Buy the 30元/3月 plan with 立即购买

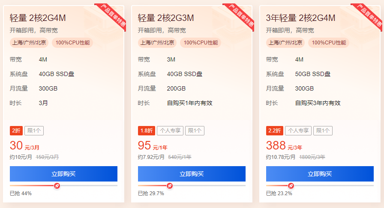coord(63,174)
